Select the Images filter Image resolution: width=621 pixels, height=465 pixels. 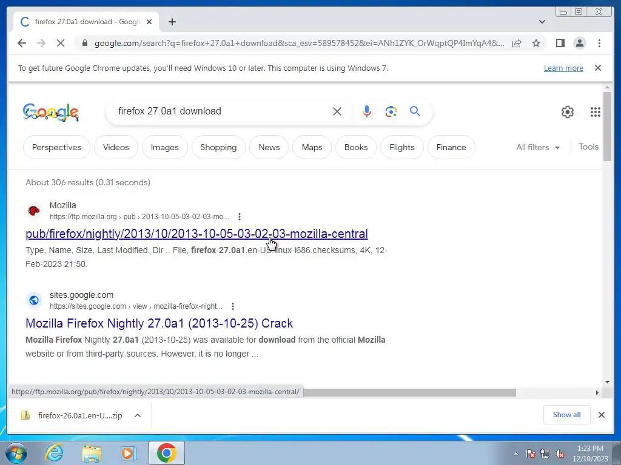165,147
